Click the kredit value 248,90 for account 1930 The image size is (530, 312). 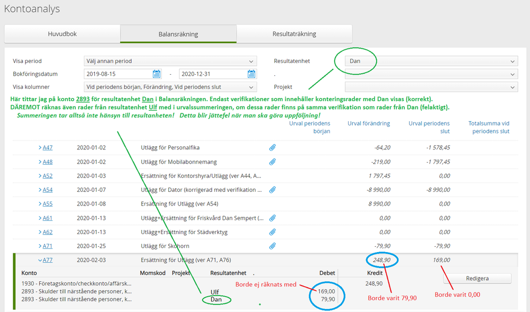[374, 283]
